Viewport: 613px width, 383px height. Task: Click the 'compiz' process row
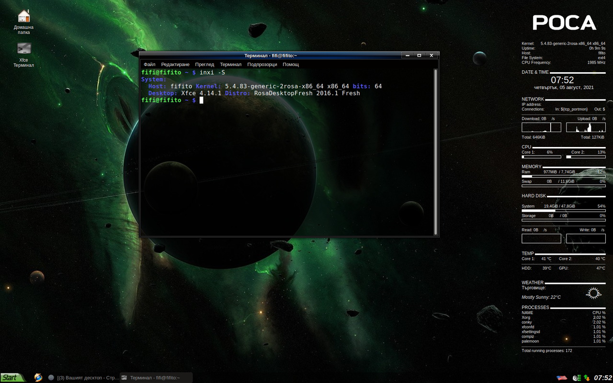(x=564, y=337)
